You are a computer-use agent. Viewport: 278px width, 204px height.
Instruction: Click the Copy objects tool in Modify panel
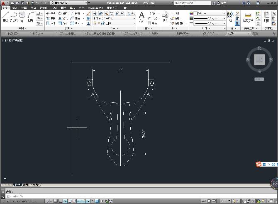51,18
